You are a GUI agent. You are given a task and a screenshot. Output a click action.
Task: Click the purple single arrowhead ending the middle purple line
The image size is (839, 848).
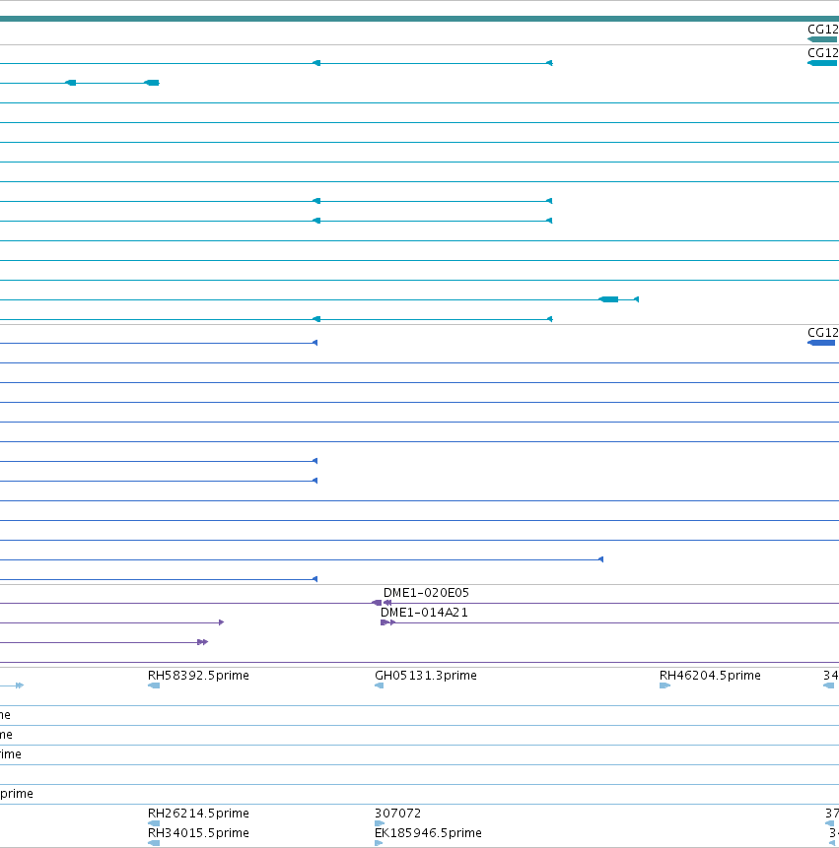pyautogui.click(x=221, y=622)
